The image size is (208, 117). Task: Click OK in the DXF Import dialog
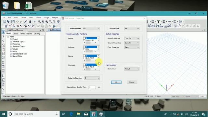click(x=116, y=82)
